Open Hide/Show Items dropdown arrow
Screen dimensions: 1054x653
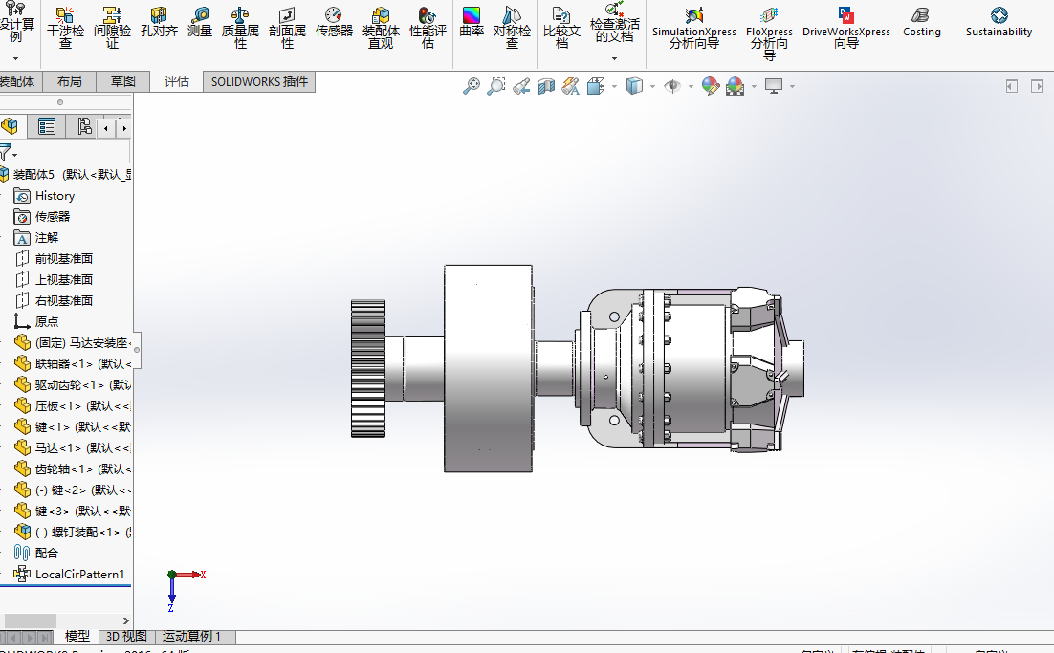pos(691,87)
